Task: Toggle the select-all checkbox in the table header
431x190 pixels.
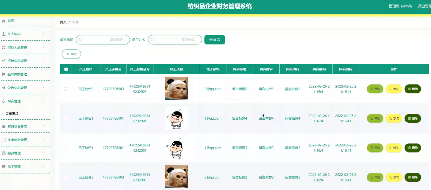Action: coord(66,69)
